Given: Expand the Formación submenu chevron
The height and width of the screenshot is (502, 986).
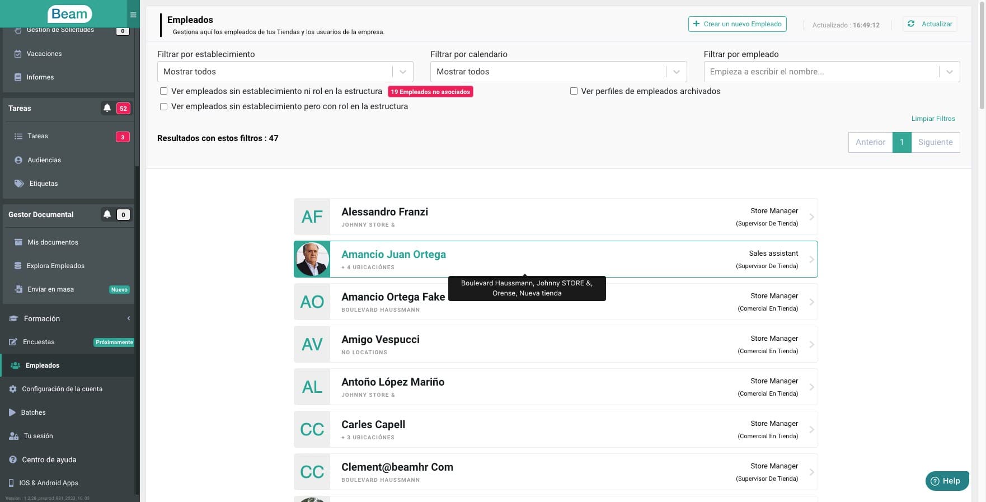Looking at the screenshot, I should pyautogui.click(x=129, y=318).
